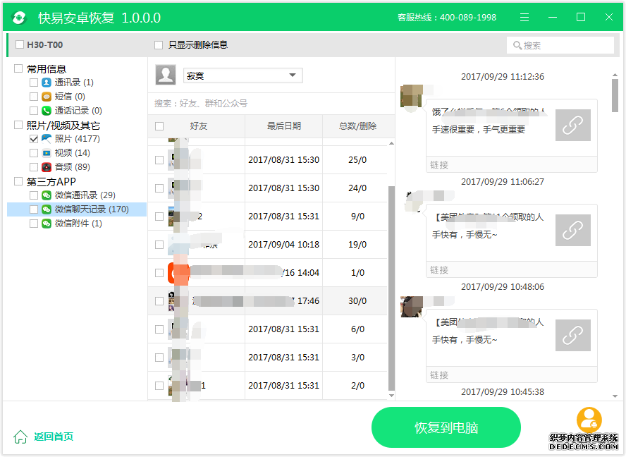626x457 pixels.
Task: Check the 通讯录 (1) checkbox
Action: pos(34,83)
